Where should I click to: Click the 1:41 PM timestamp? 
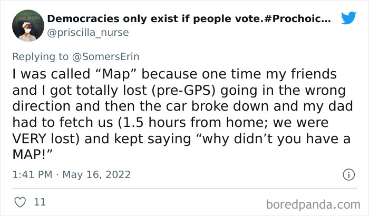tap(32, 174)
